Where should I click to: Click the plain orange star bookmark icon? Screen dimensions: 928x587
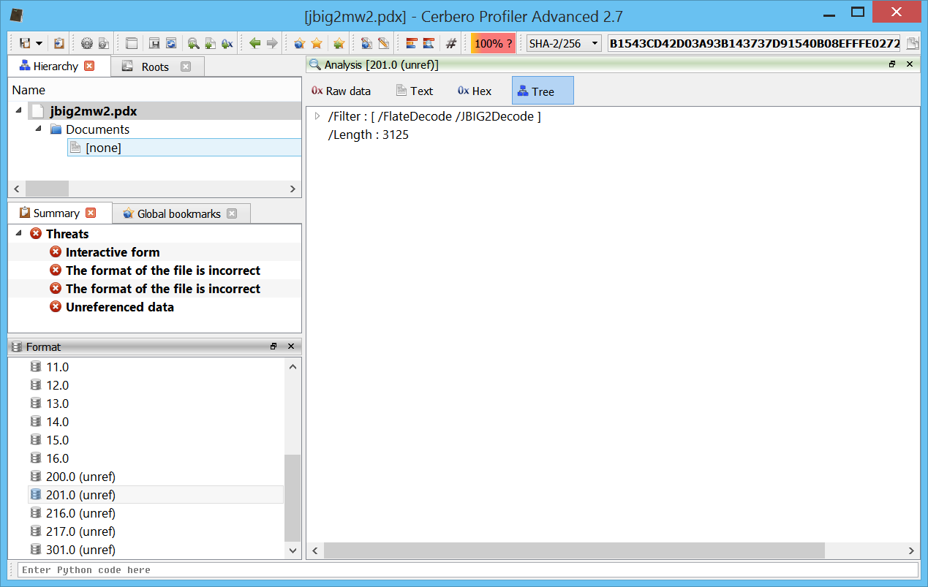coord(317,43)
